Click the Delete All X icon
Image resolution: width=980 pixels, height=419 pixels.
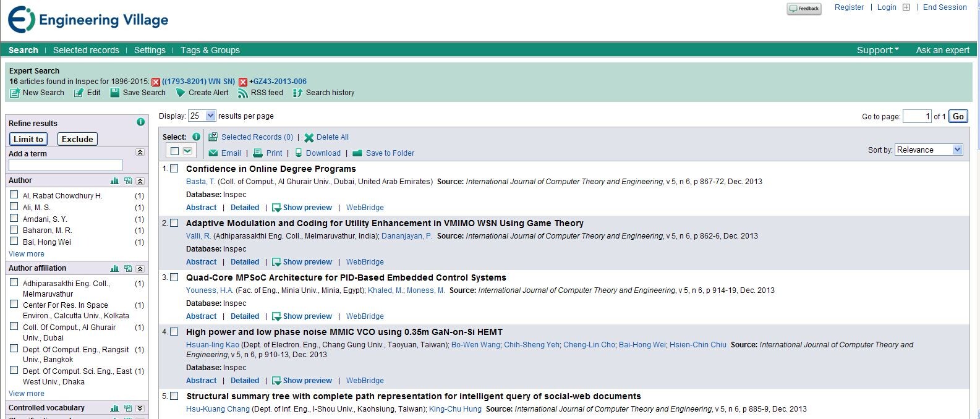(309, 137)
